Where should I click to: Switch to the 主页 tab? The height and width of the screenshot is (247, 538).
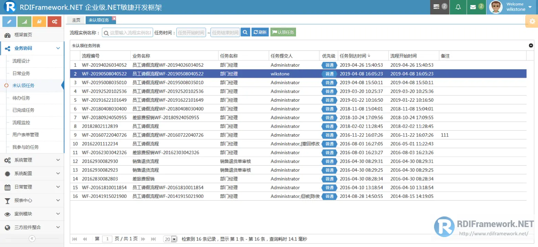click(76, 20)
